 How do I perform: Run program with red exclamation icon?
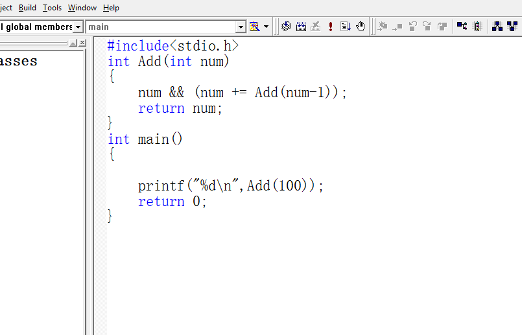coord(331,27)
